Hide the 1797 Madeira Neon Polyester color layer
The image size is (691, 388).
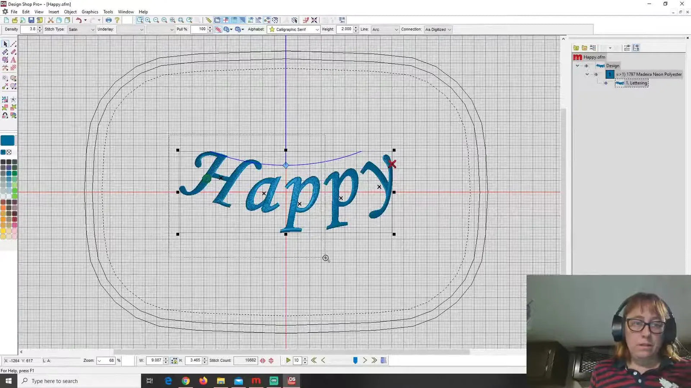tap(596, 74)
